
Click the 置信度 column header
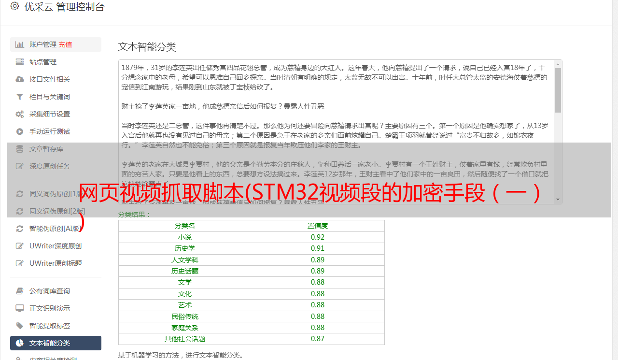coord(318,226)
